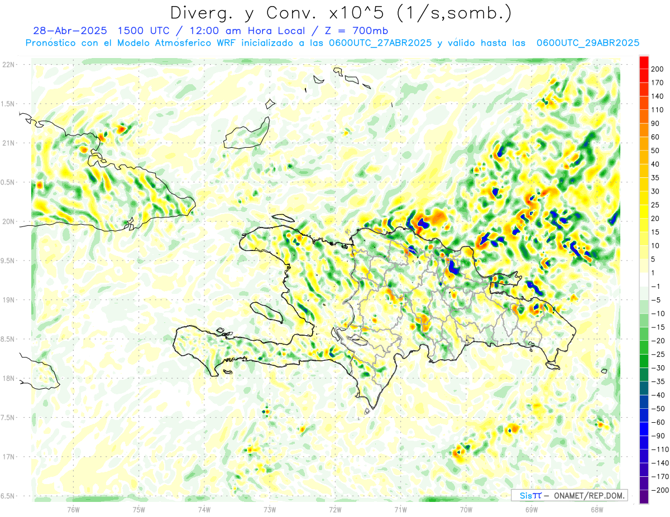Pick the orange colorbar swatch between 90 and 60
The height and width of the screenshot is (517, 670).
pos(644,131)
